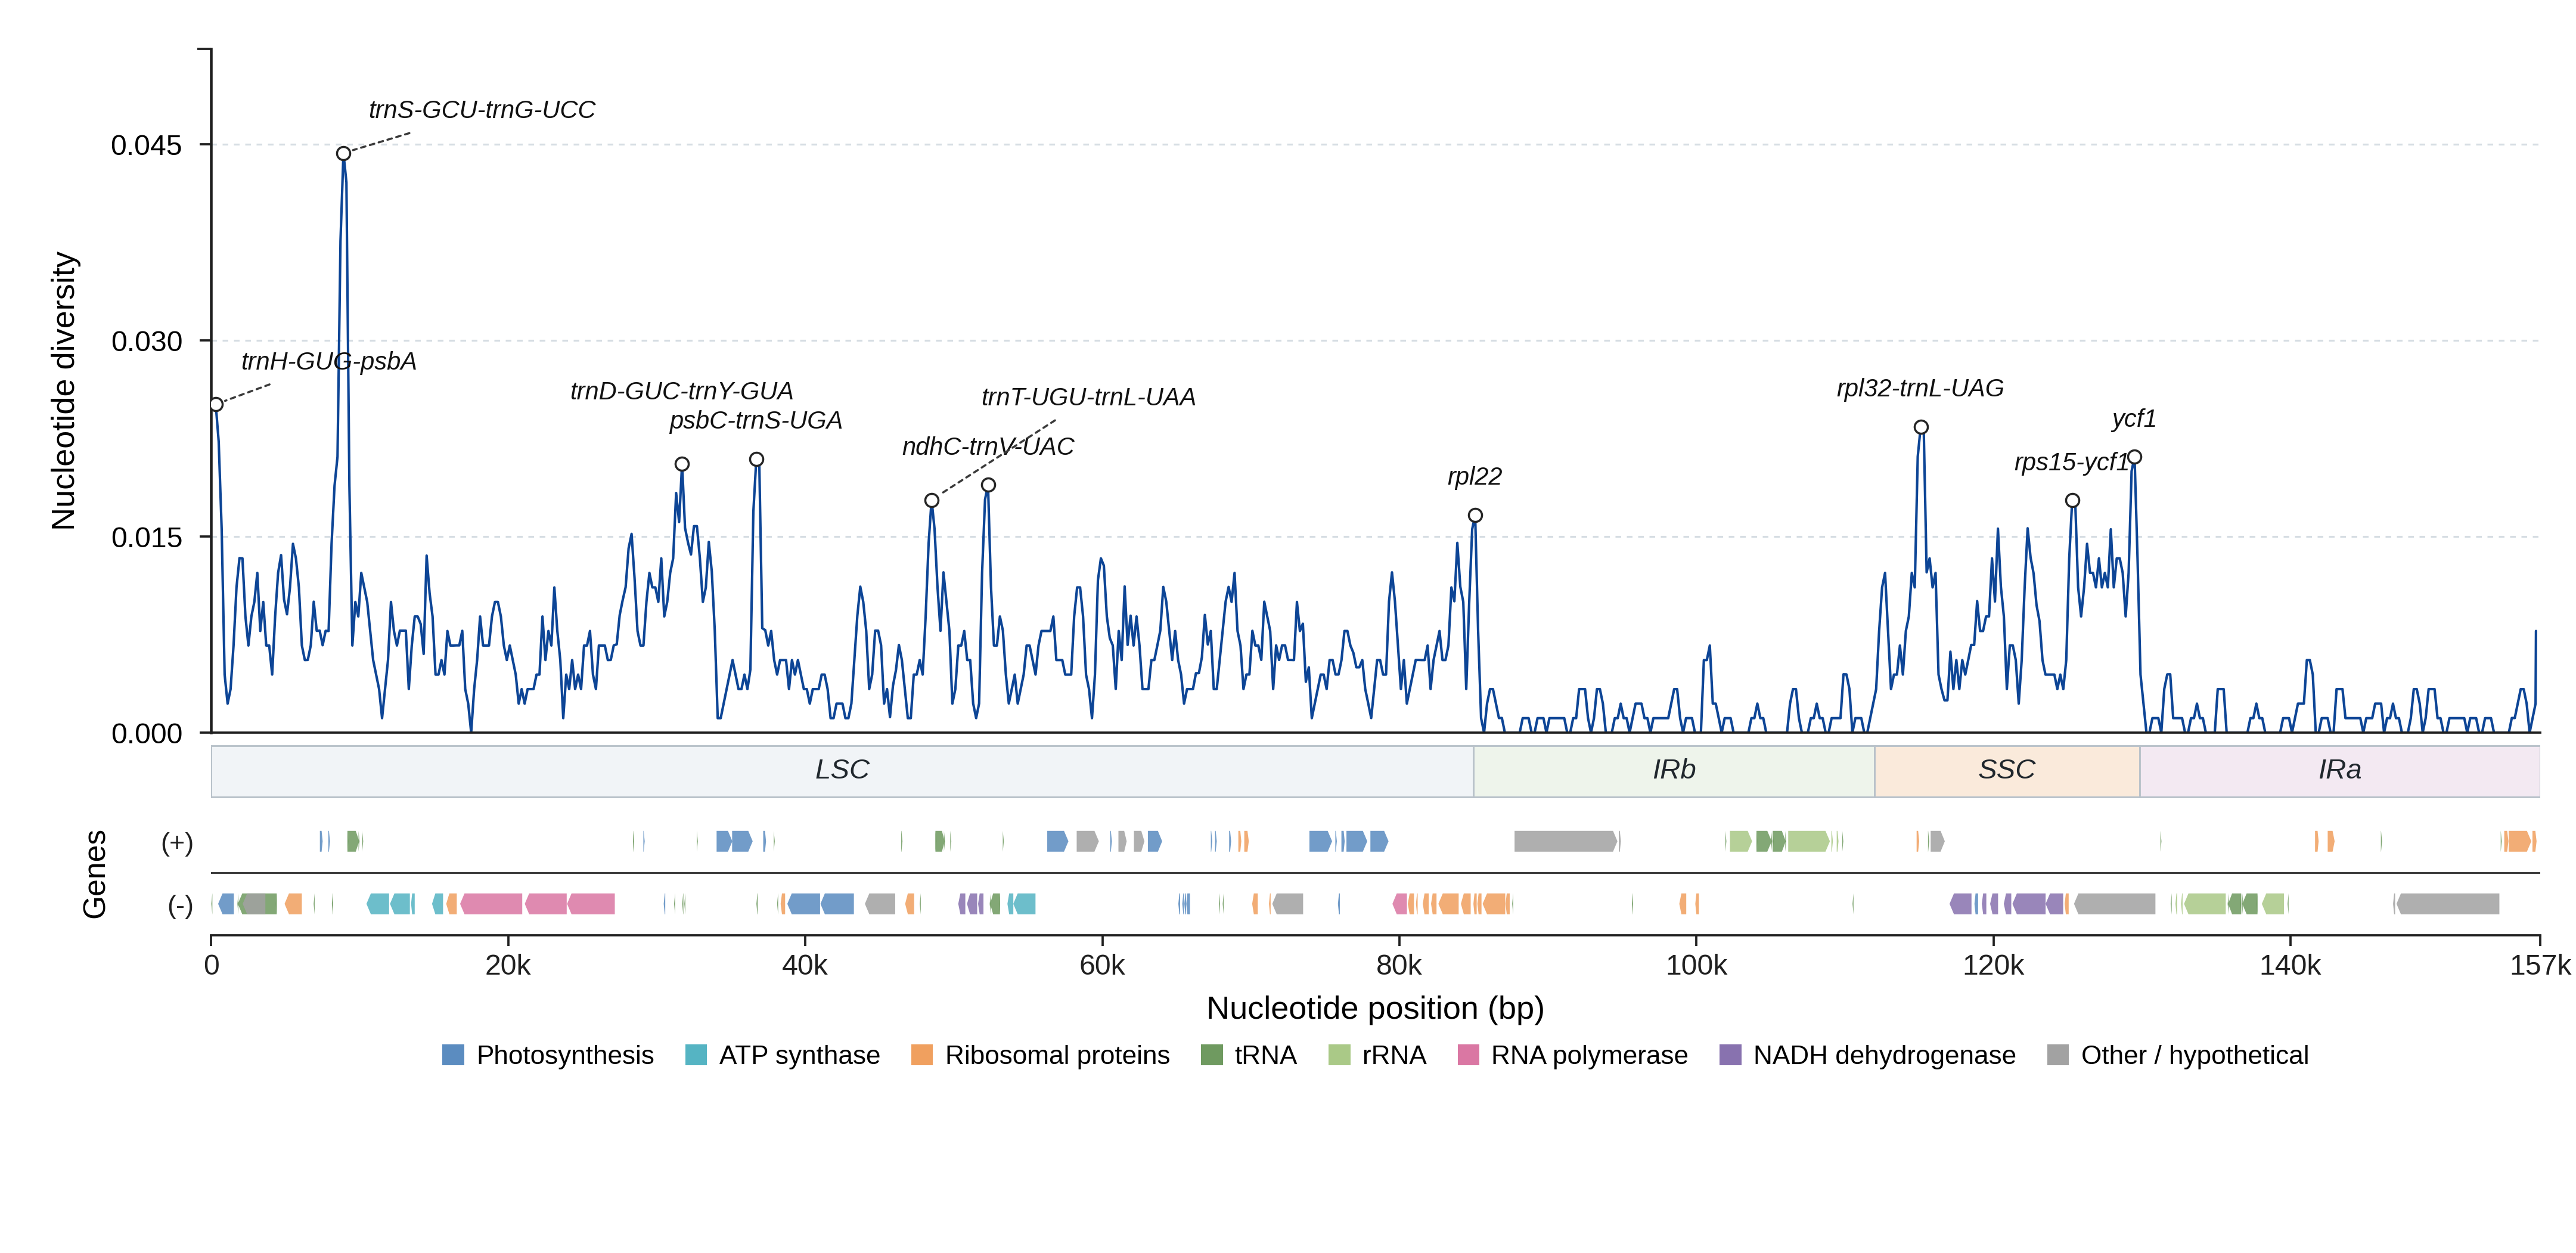
Task: Click the trnD-GUC-trnY-GUA annotation label
Action: [x=682, y=391]
